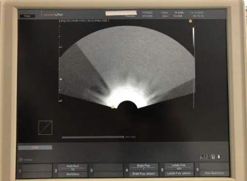Click the gray status field with red text

35,148
